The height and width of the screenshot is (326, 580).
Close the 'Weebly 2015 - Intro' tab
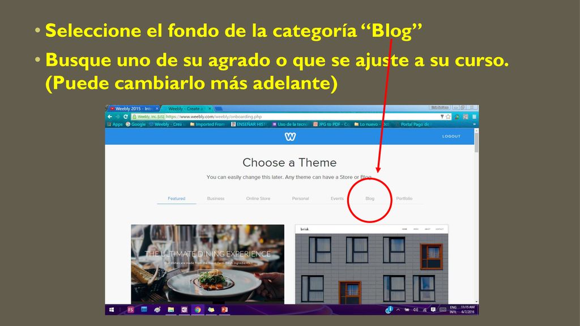pos(157,109)
